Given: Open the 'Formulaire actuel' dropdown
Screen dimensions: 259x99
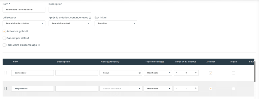Looking at the screenshot, I should [x=70, y=23].
